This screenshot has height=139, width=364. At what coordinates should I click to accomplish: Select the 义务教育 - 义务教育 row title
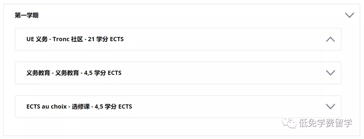tap(74, 73)
